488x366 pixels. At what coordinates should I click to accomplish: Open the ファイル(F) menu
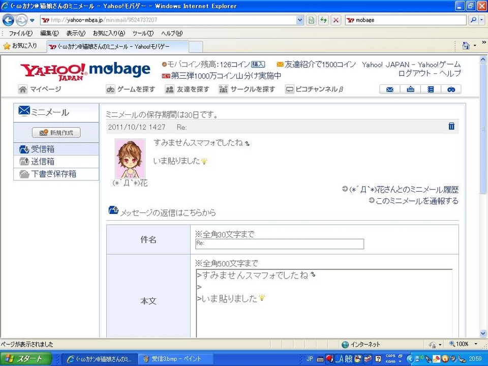(x=20, y=33)
